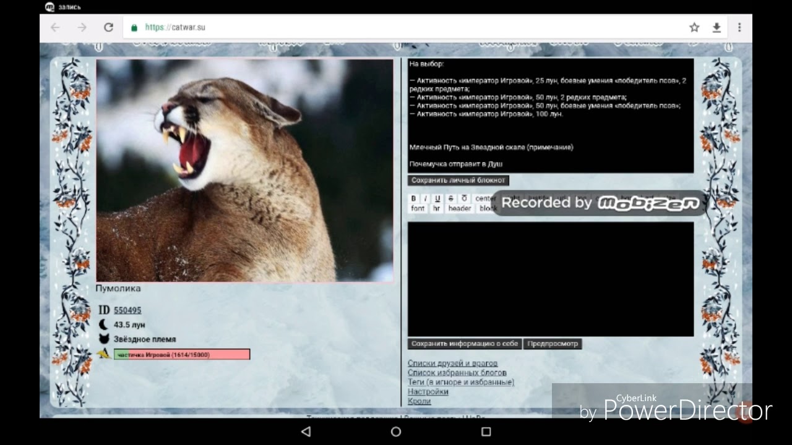Viewport: 792px width, 445px height.
Task: Click the 'Сохранить информацию о себе' button
Action: tap(465, 344)
